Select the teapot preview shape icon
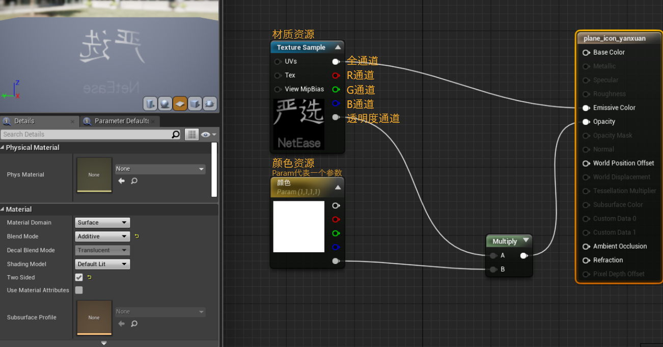Viewport: 663px width, 347px height. tap(209, 103)
